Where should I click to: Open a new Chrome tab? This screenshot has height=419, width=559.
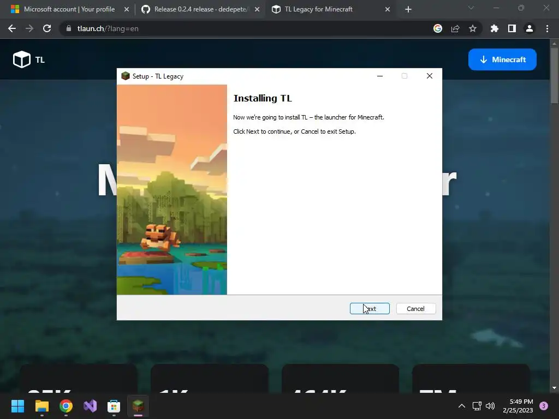[x=408, y=10]
